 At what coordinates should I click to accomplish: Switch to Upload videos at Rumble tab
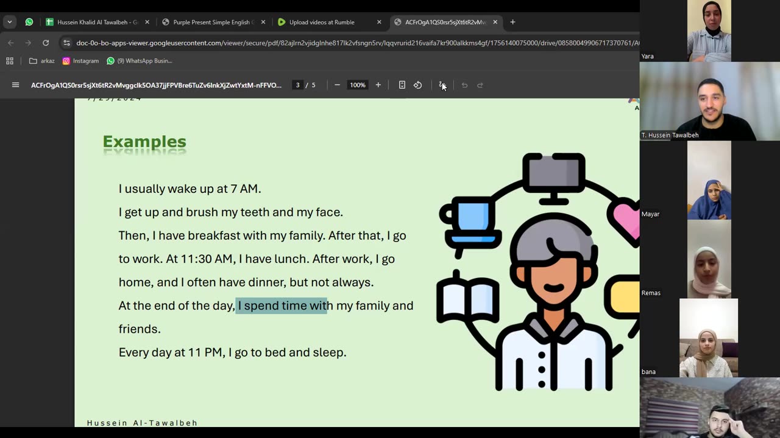[323, 22]
